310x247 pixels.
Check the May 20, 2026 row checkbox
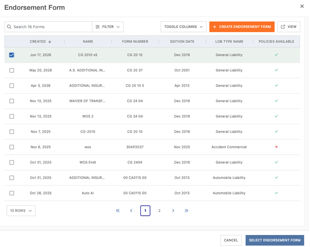(12, 70)
